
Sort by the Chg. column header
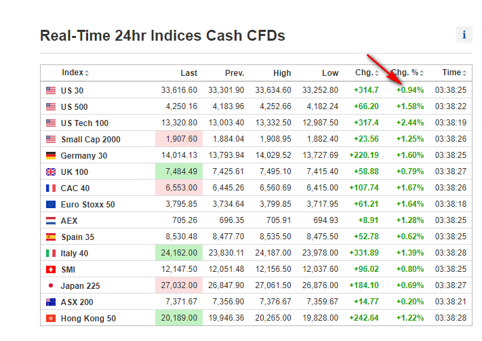tap(367, 73)
